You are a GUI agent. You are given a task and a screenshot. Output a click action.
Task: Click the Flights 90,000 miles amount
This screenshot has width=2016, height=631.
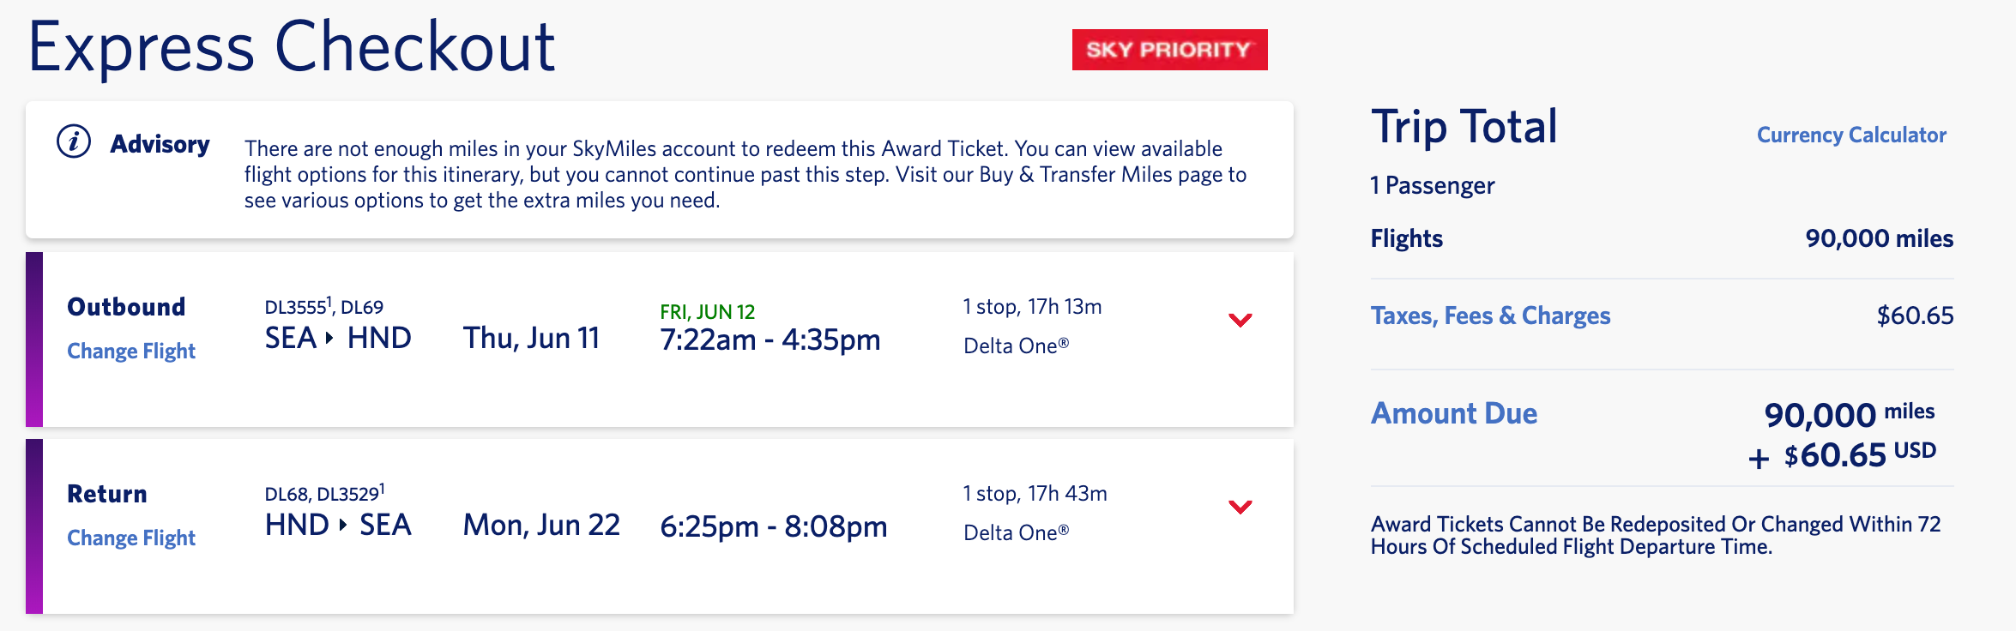[1879, 238]
